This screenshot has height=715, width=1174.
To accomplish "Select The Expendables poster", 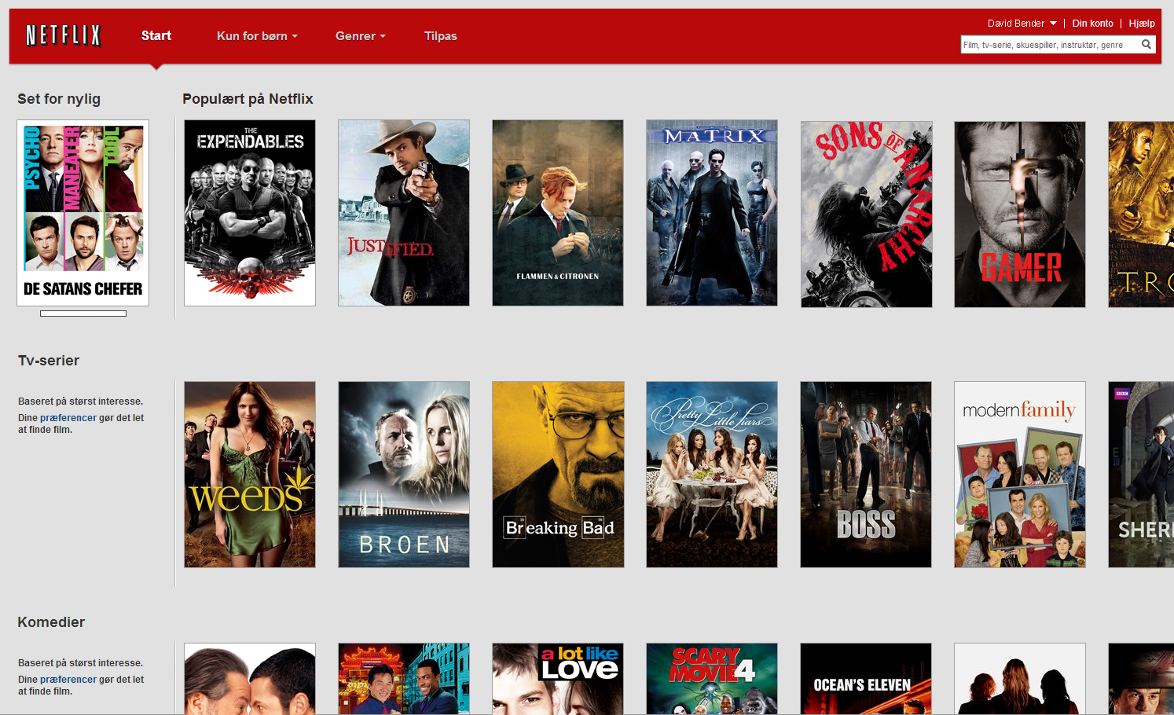I will coord(250,212).
